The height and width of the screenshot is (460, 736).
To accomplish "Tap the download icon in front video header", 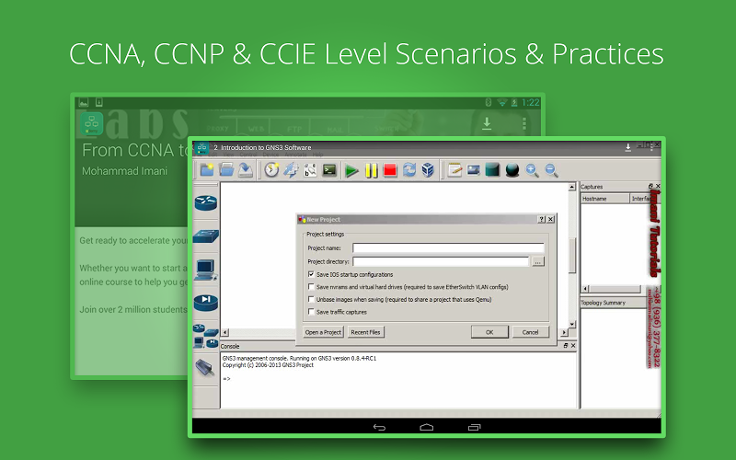I will tap(628, 147).
